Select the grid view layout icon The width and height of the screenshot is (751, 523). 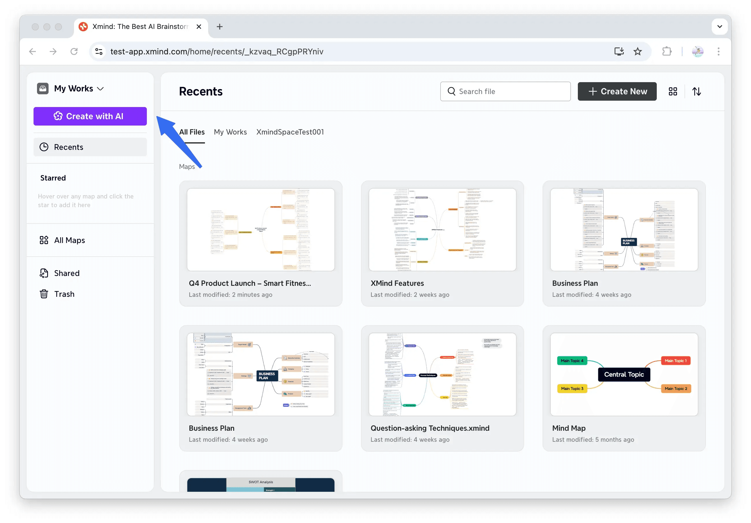click(x=673, y=91)
